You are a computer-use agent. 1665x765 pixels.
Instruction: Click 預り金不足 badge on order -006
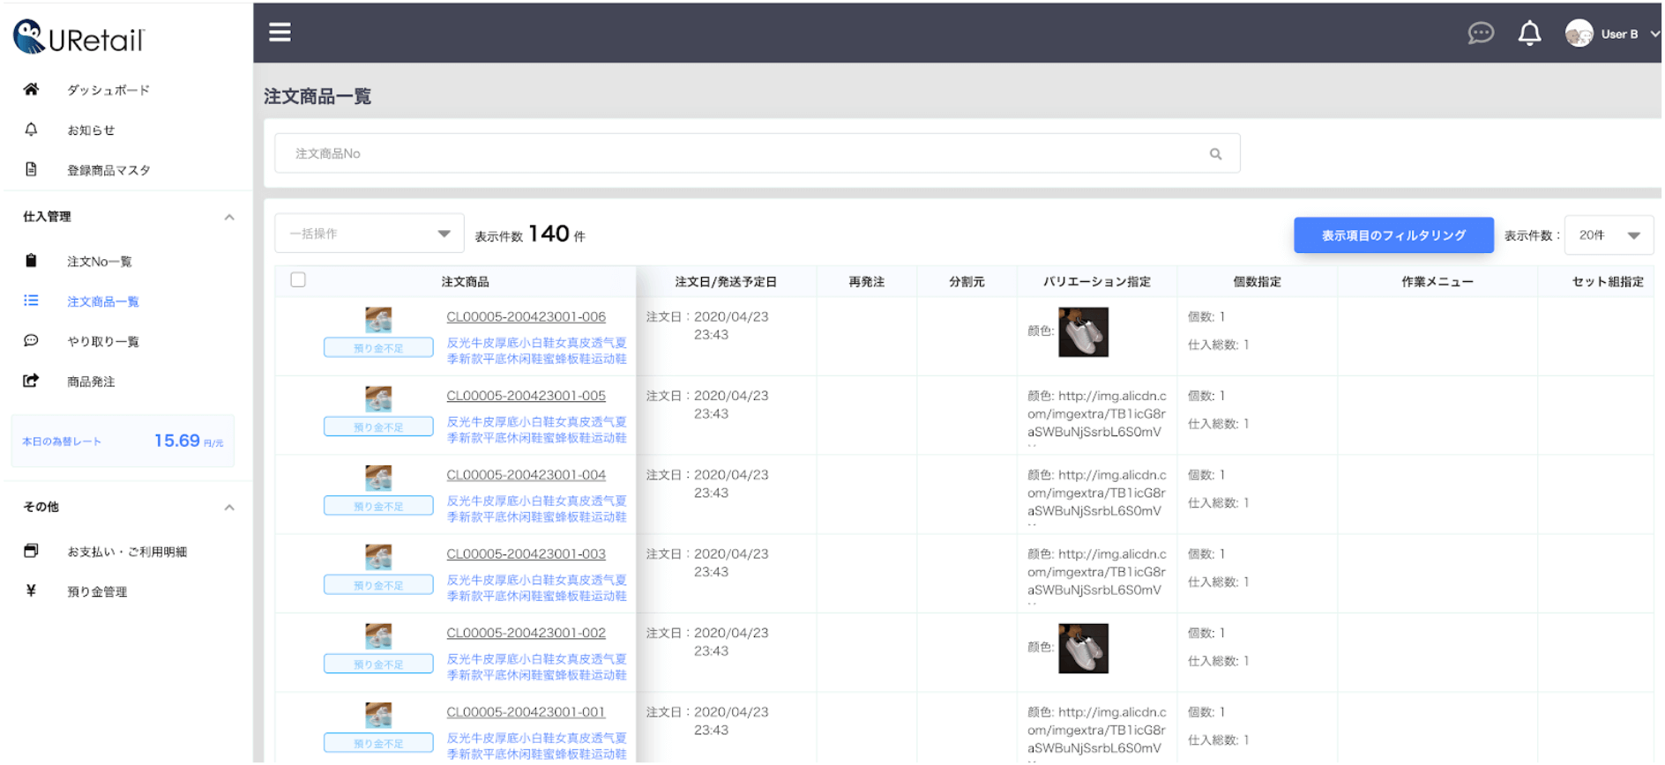tap(378, 347)
